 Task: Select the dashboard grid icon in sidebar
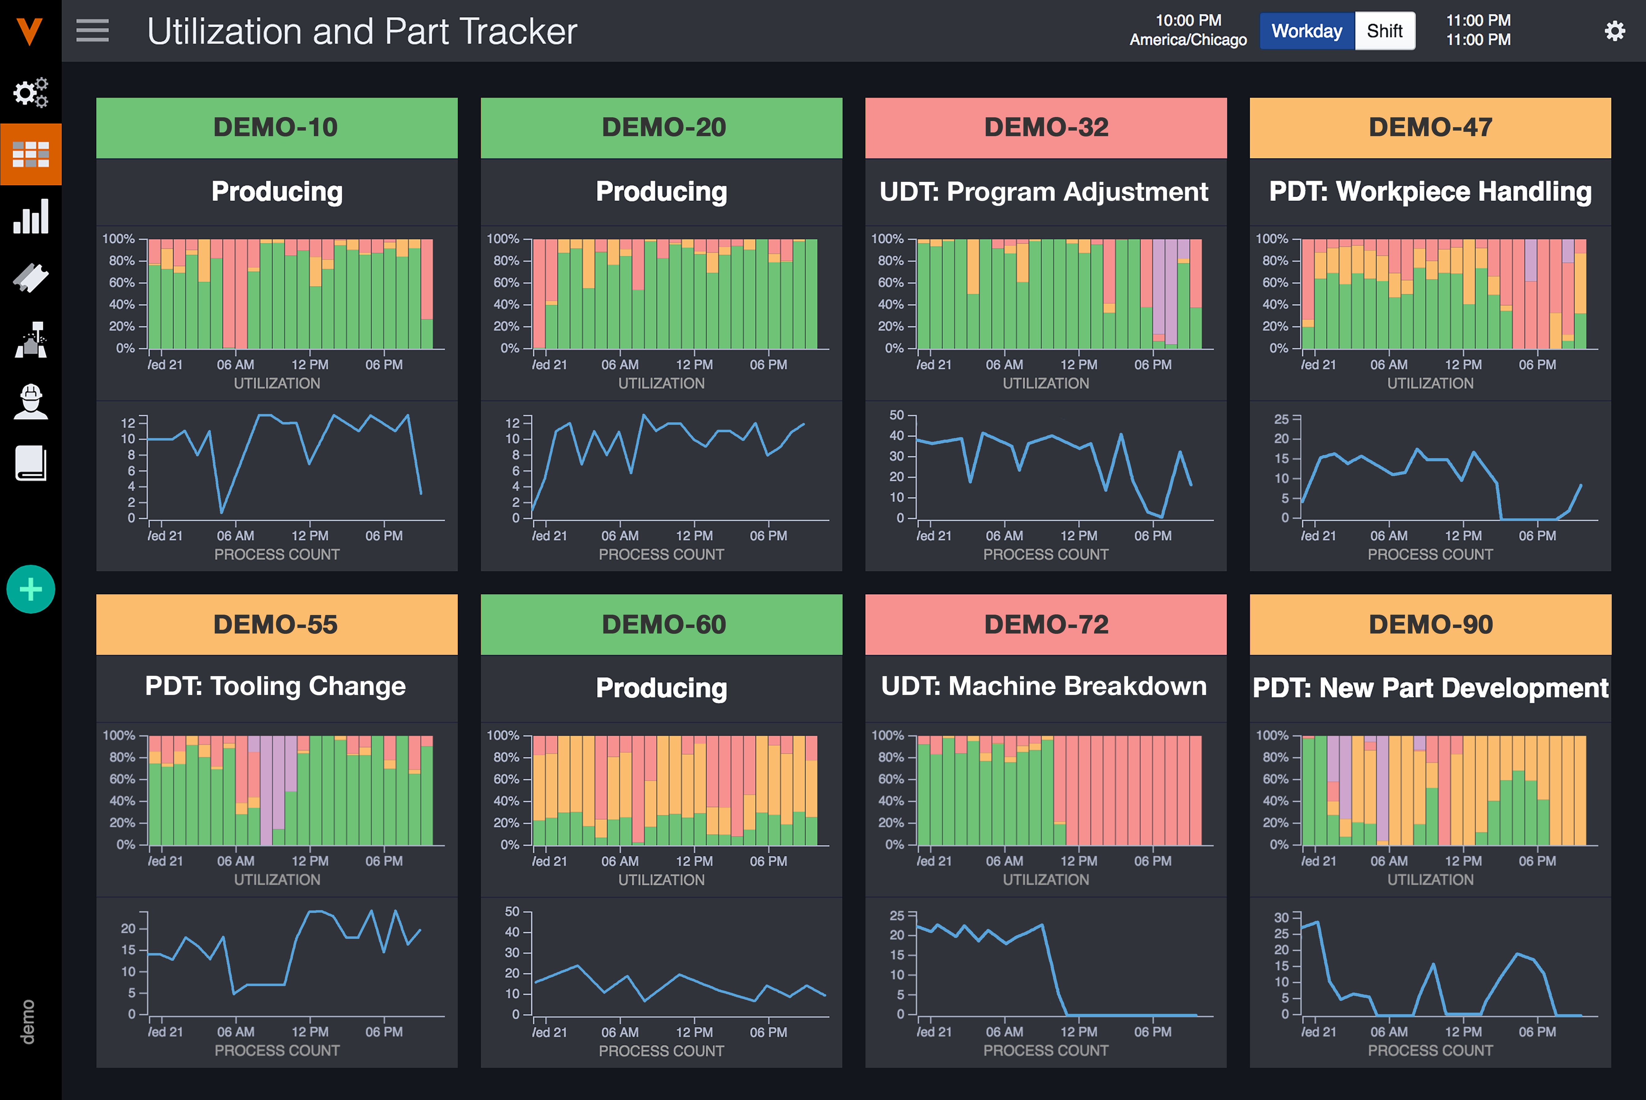[31, 154]
